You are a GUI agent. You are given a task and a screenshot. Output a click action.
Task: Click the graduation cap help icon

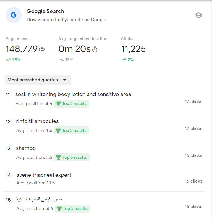click(199, 15)
